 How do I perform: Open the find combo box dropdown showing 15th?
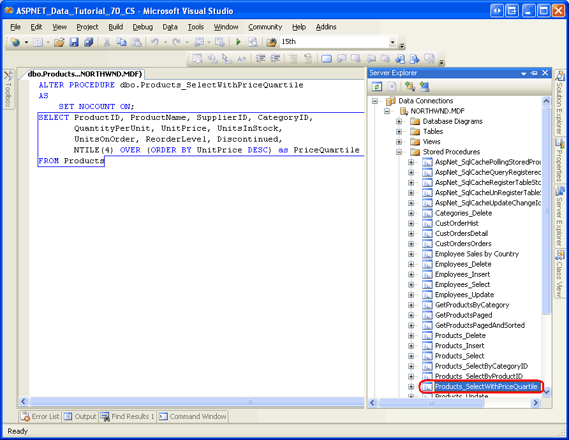[x=392, y=42]
